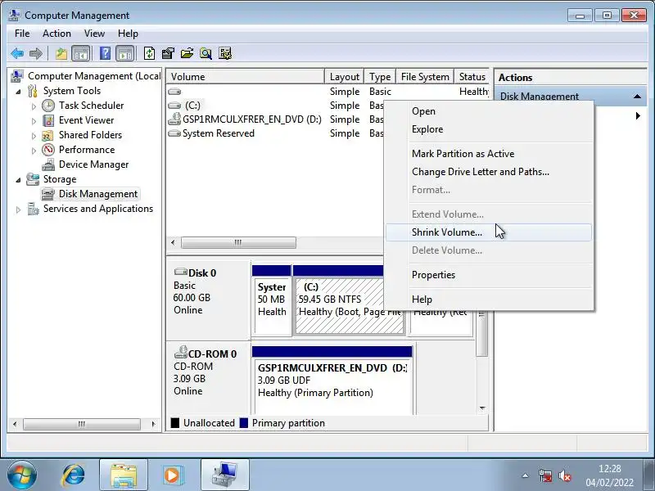Select Computer Management (Local) root node
The width and height of the screenshot is (655, 491).
pyautogui.click(x=94, y=76)
